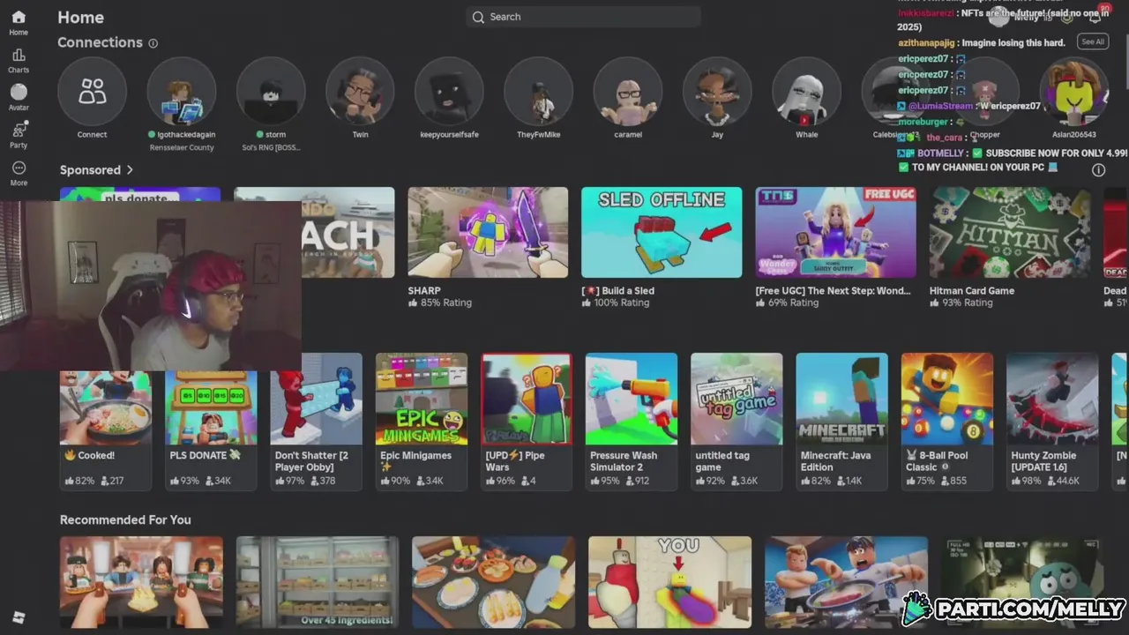1129x635 pixels.
Task: Click the Sponsored heading text
Action: tap(90, 169)
